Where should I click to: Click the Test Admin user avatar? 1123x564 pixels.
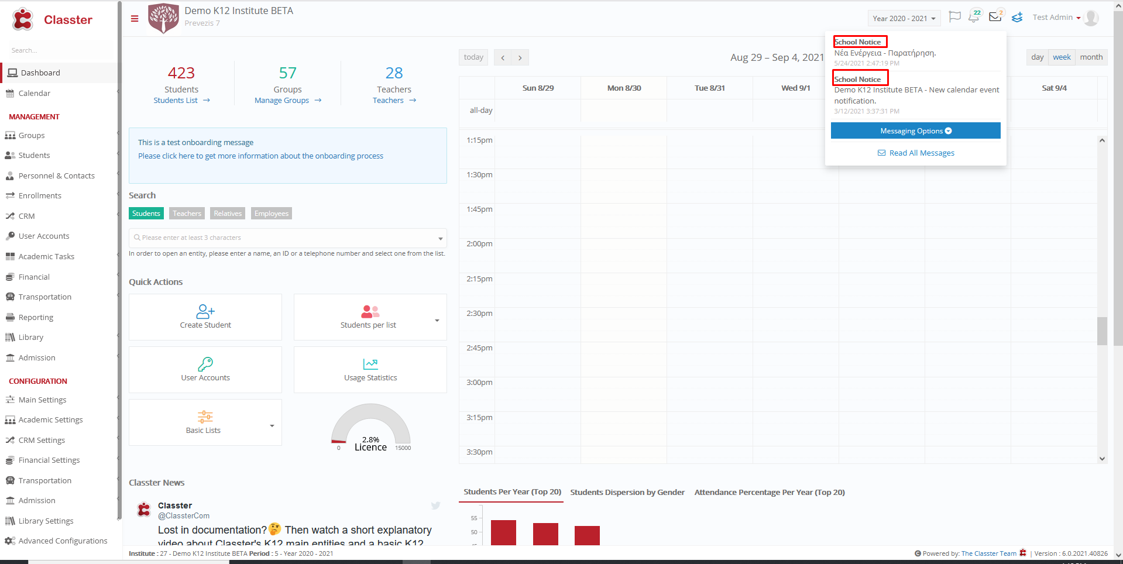click(1091, 18)
